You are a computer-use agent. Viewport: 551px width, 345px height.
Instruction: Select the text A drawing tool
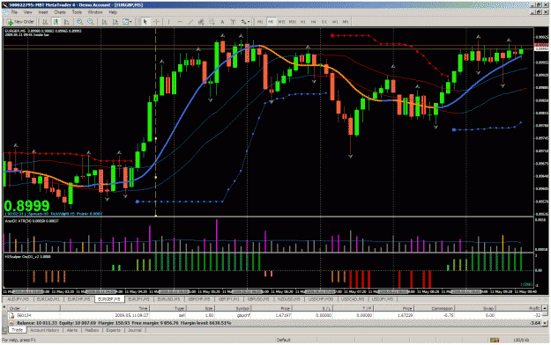[x=222, y=22]
